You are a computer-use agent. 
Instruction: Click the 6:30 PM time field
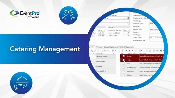click(x=101, y=33)
